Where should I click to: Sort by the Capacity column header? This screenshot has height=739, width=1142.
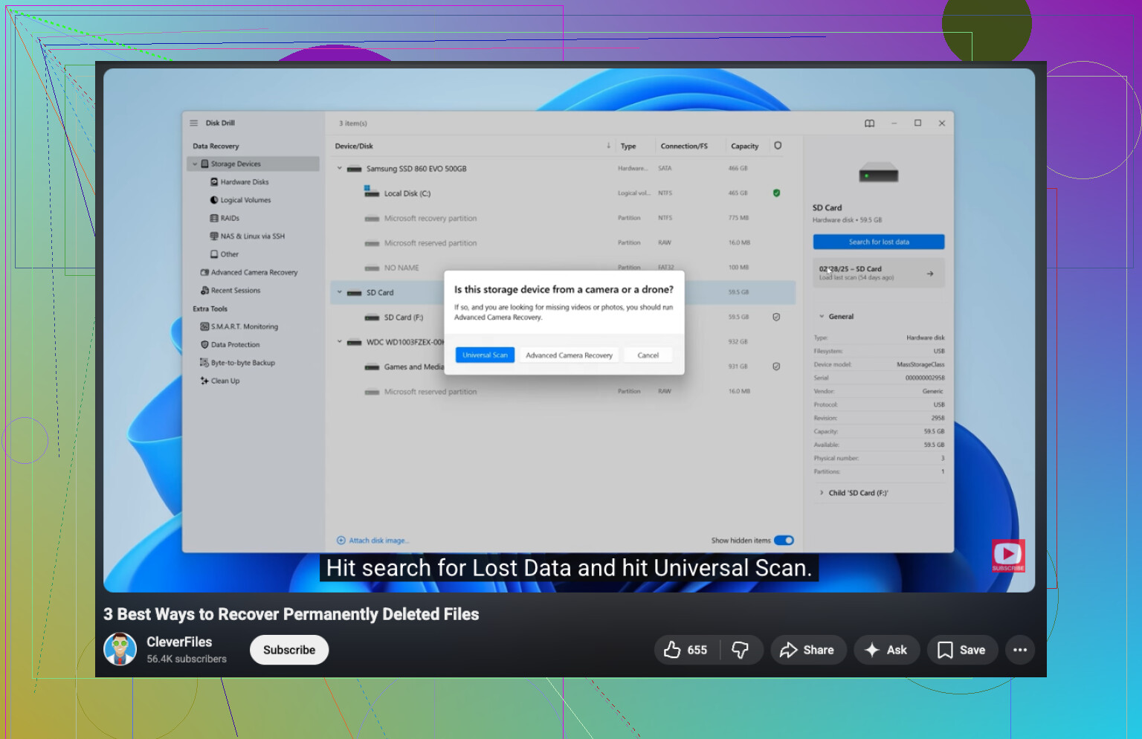(x=744, y=146)
